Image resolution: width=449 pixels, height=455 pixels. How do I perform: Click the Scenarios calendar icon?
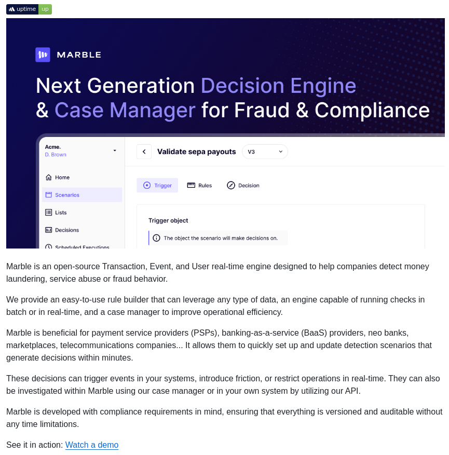click(x=49, y=195)
